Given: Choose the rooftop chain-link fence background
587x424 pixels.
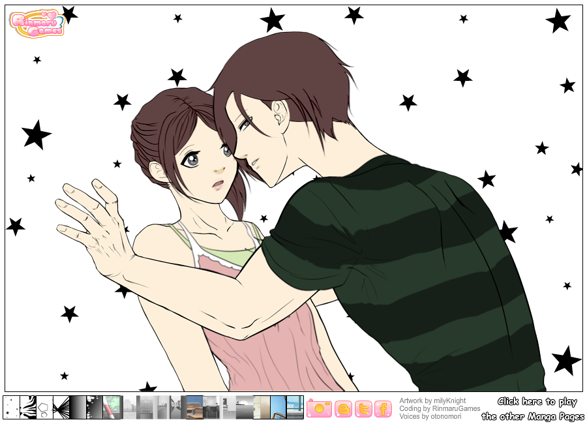Looking at the screenshot, I should (295, 407).
